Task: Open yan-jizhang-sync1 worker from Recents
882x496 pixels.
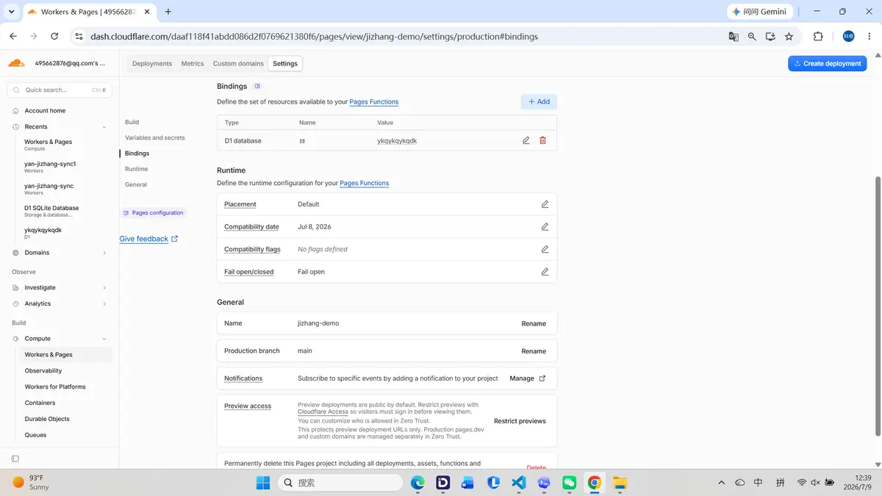Action: pos(50,167)
